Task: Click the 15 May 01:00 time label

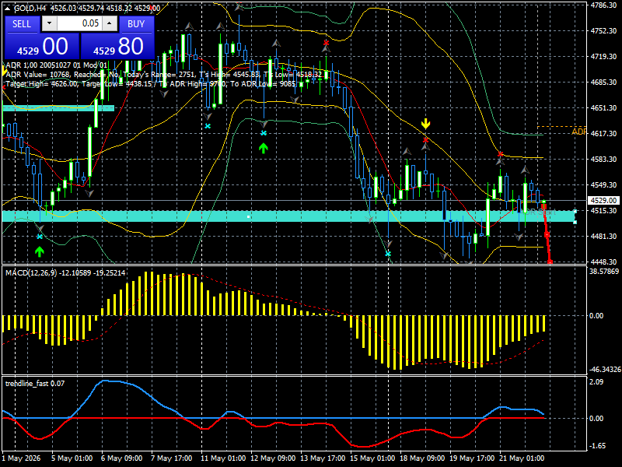Action: [372, 458]
